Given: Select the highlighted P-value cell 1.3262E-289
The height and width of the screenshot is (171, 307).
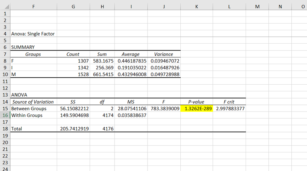Looking at the screenshot, I should point(196,108).
